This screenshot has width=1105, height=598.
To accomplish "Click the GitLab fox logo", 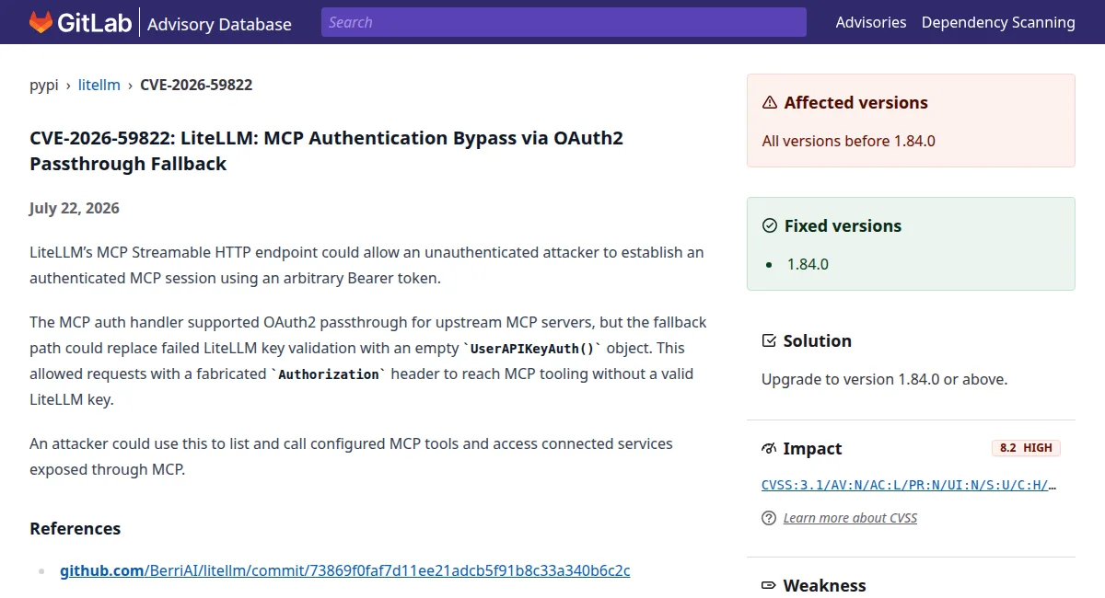I will pos(41,22).
